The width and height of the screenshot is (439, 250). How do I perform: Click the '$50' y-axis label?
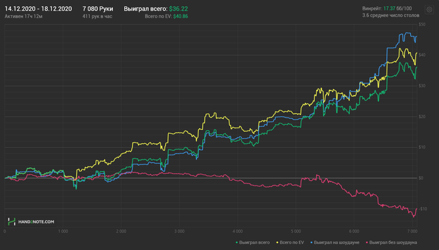[x=422, y=24]
